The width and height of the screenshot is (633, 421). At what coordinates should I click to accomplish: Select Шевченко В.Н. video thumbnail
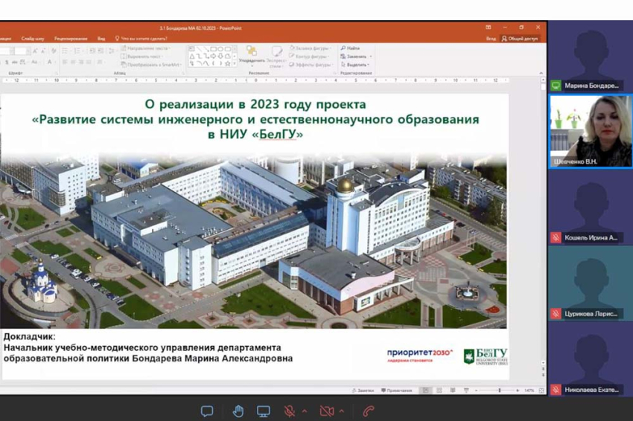[x=590, y=131]
